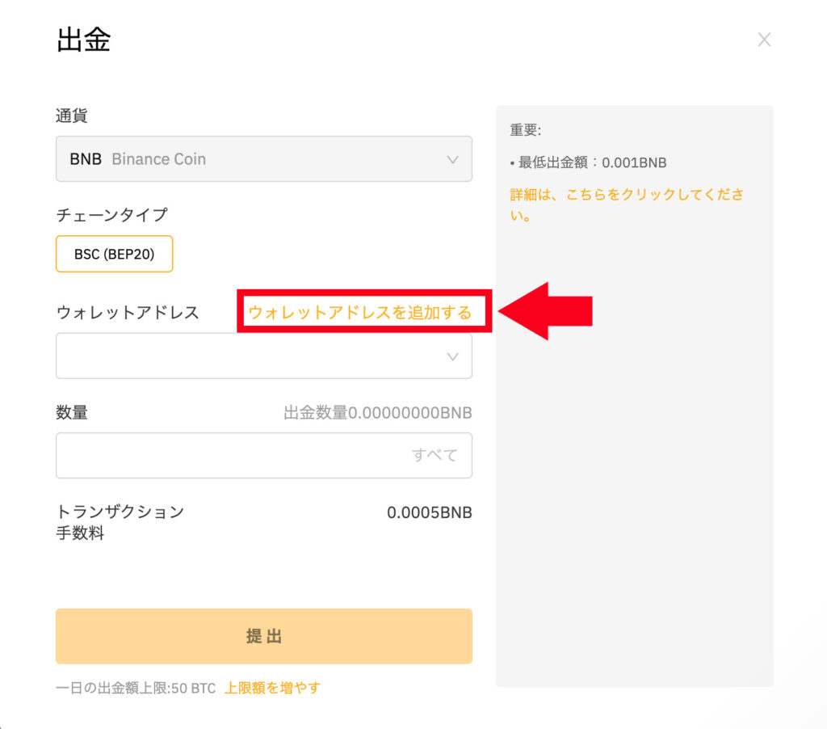Click the 0.0005BNB transaction fee value
Image resolution: width=827 pixels, height=729 pixels.
pos(430,512)
